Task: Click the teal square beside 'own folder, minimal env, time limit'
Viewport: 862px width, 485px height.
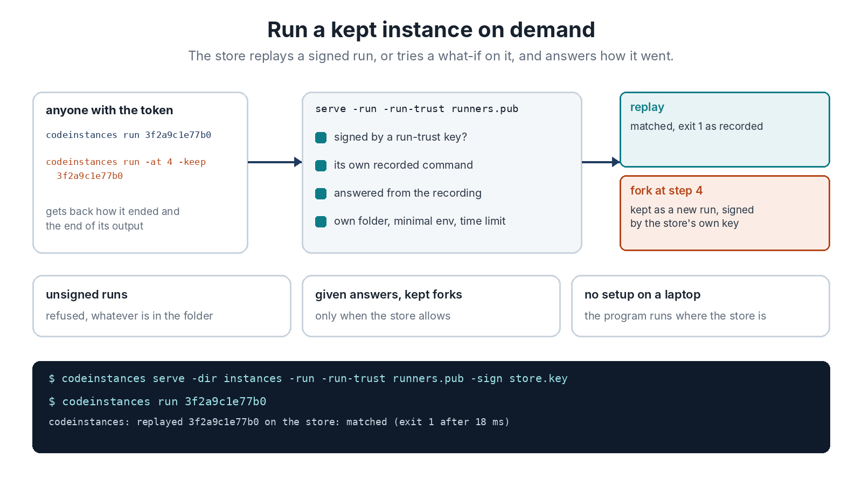Action: point(321,221)
